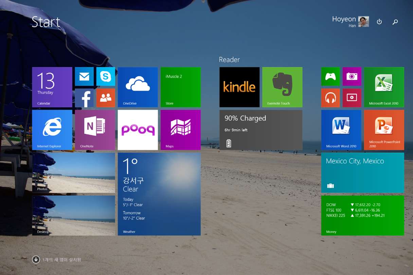Open the Mail tile

[x=84, y=76]
